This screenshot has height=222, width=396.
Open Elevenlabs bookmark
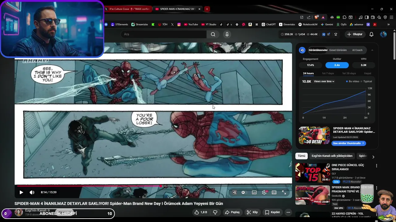click(x=287, y=24)
